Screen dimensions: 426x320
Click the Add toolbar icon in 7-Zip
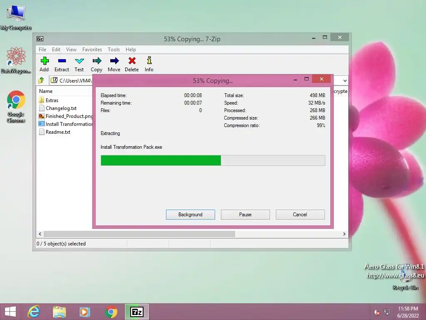pos(44,64)
